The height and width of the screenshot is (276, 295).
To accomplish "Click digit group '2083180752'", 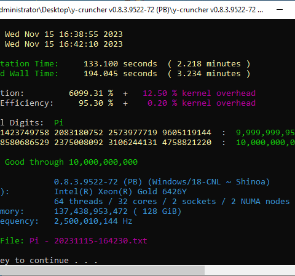I will (79, 133).
